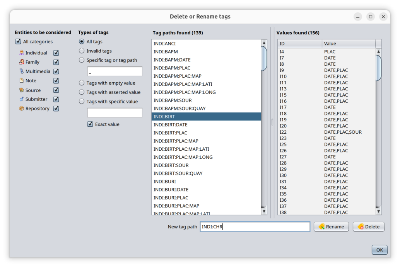Click the Repository entity icon

pos(22,109)
